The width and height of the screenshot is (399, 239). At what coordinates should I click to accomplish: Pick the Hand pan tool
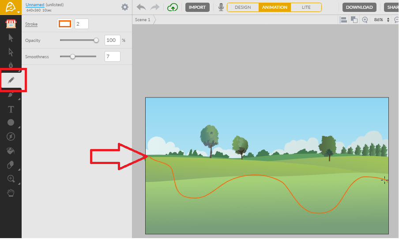click(x=11, y=192)
